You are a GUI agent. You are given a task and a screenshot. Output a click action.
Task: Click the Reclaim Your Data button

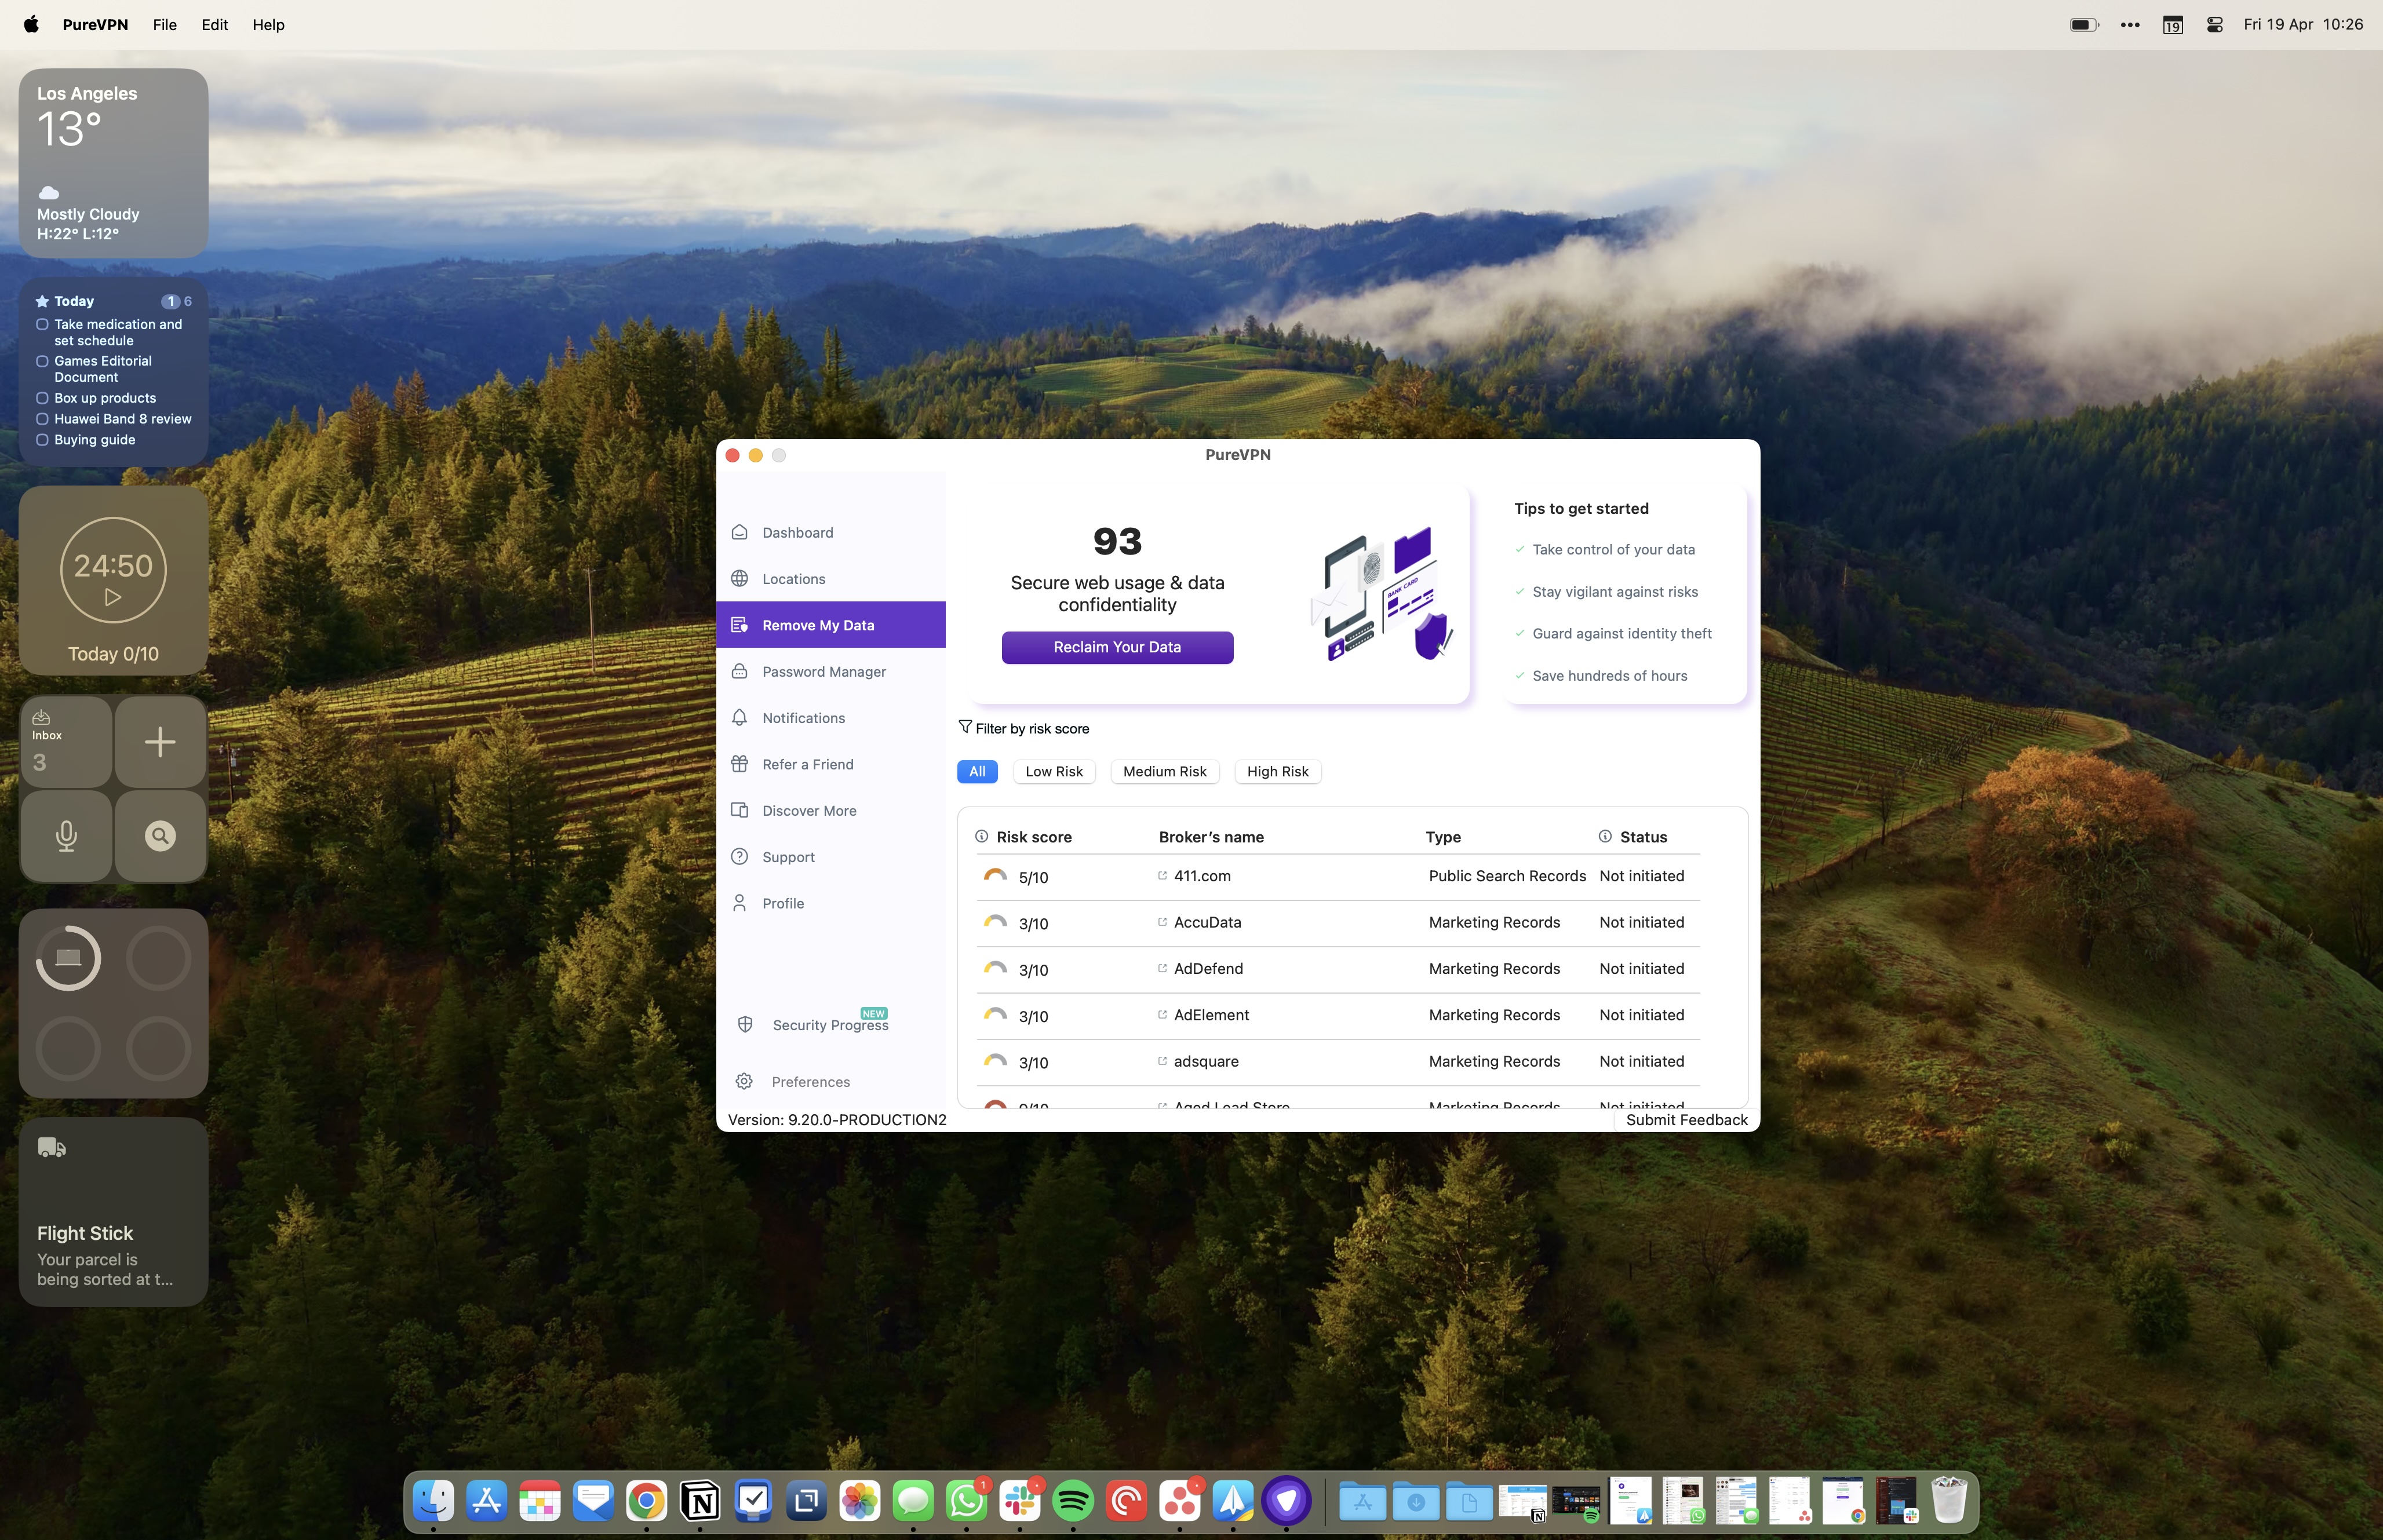click(1117, 647)
